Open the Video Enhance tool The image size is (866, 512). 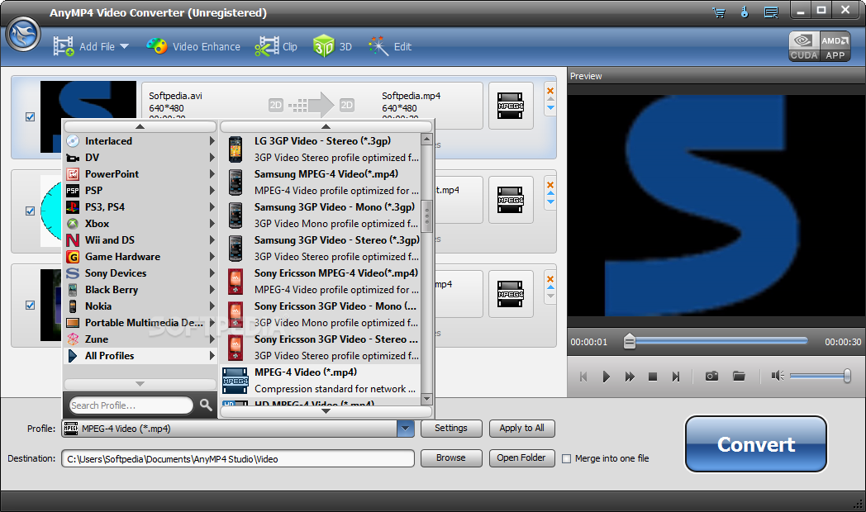[193, 47]
